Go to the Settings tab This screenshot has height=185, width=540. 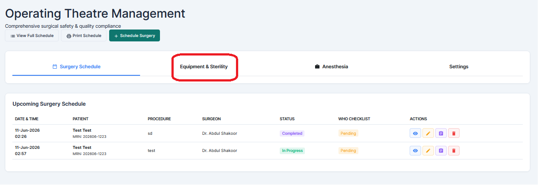point(459,67)
